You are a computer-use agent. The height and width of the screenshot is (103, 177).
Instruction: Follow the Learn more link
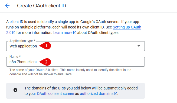tap(63, 33)
